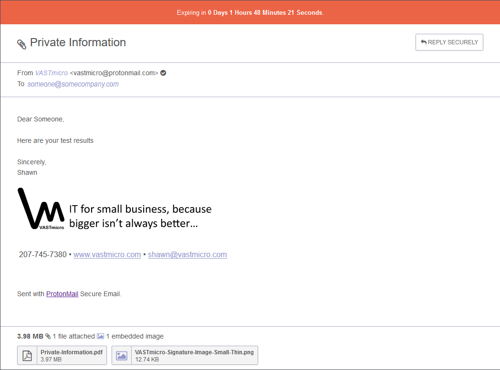Screen dimensions: 500x370
Task: Click the signature name Shawn
Action: click(x=27, y=172)
